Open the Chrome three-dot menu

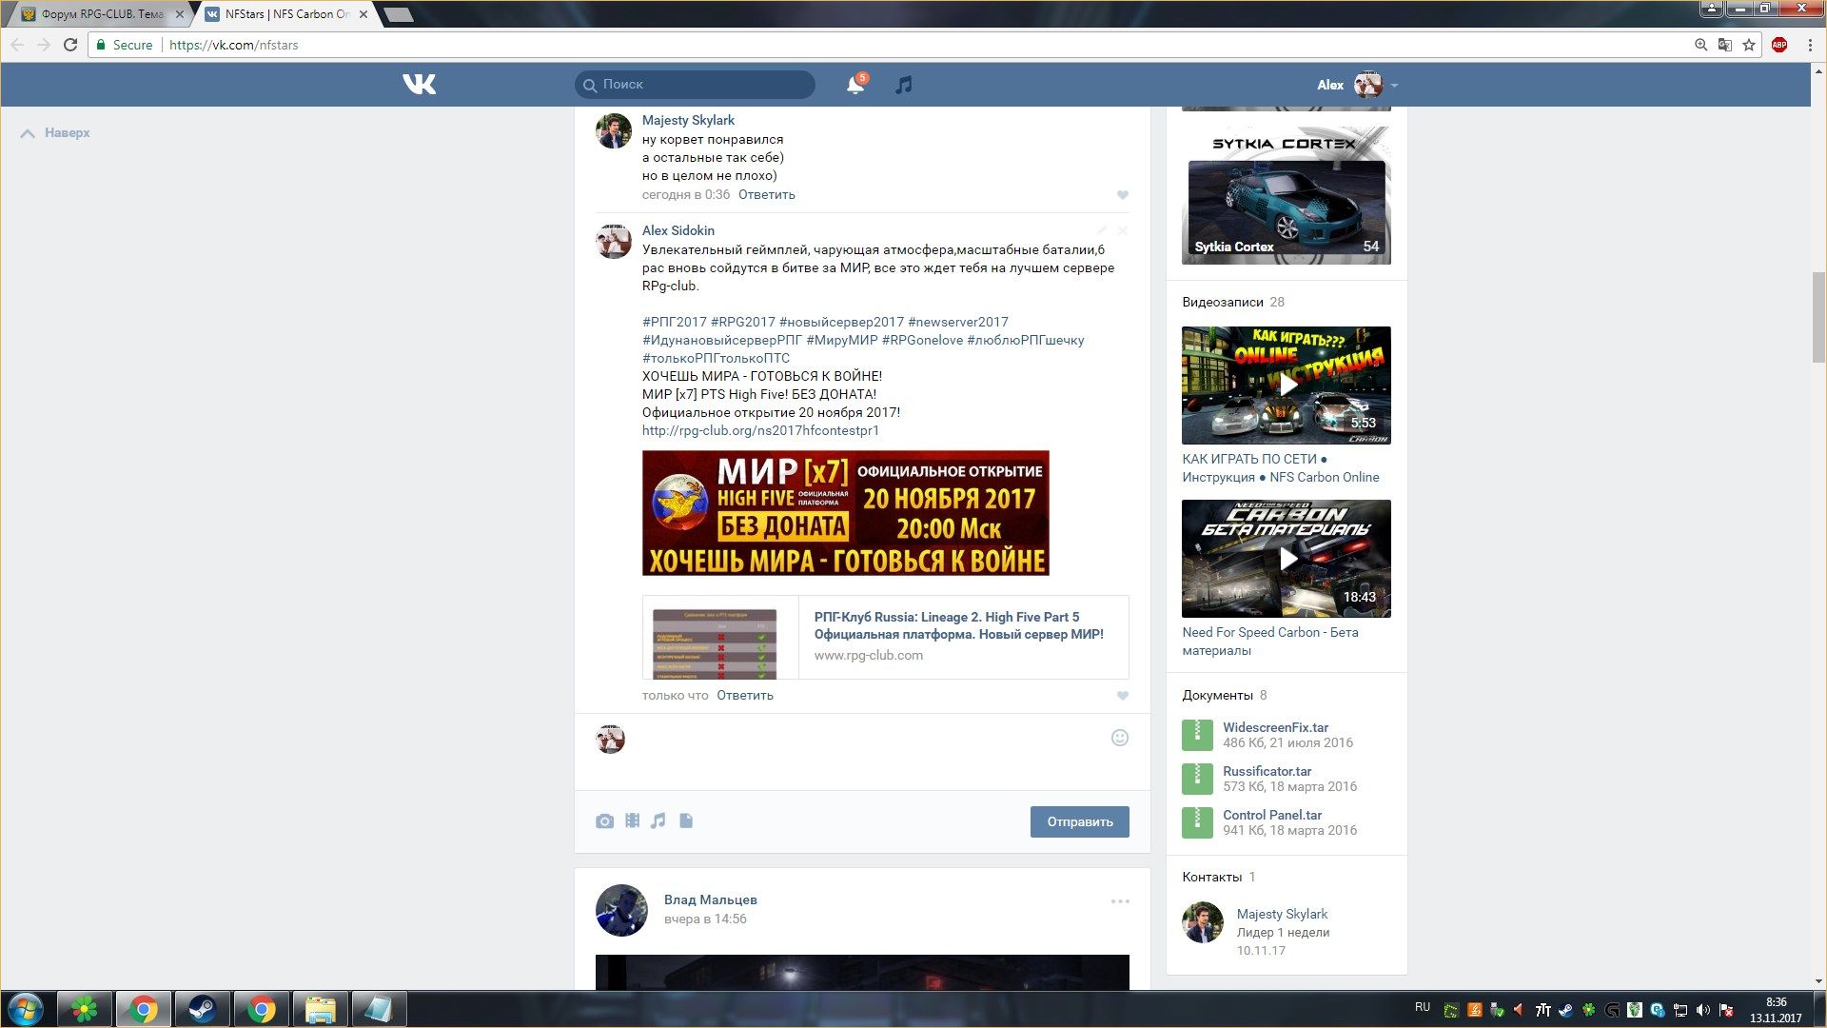tap(1809, 45)
